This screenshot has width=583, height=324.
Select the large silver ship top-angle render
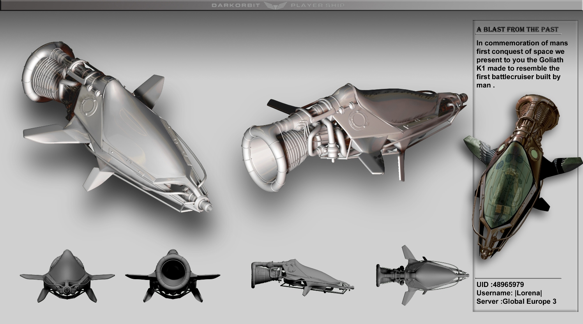[x=118, y=127]
